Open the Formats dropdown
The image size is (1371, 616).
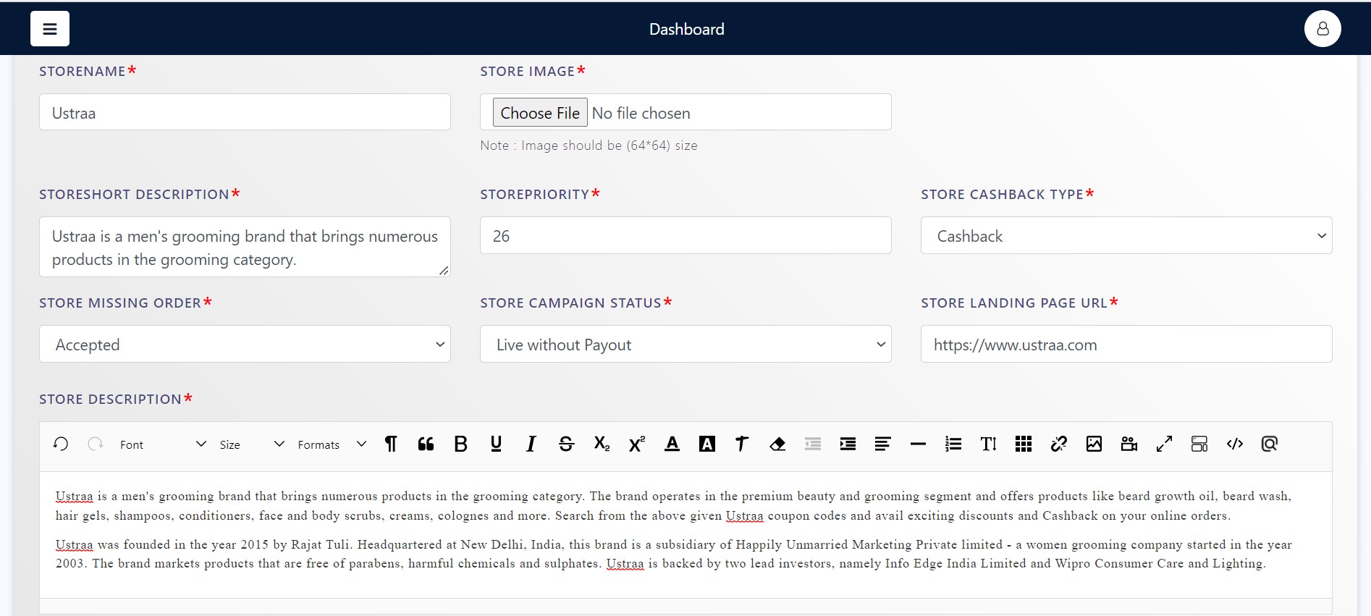tap(332, 444)
